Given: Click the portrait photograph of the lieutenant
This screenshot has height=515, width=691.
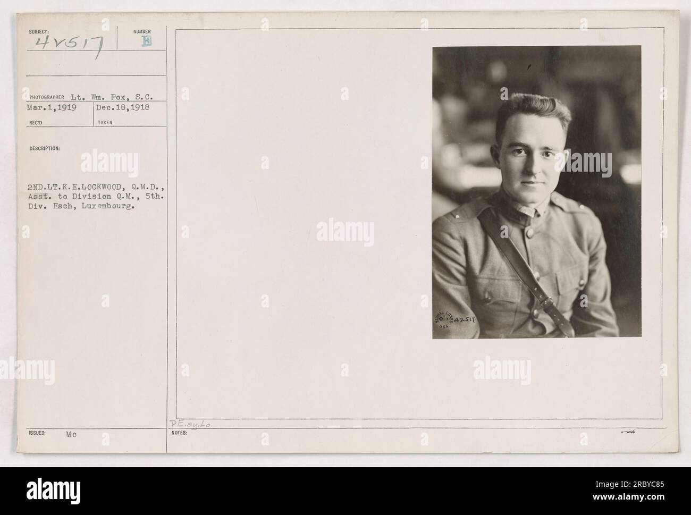Looking at the screenshot, I should tap(537, 192).
